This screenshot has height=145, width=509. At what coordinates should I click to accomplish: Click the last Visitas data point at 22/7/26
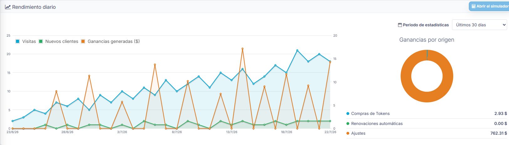330,61
